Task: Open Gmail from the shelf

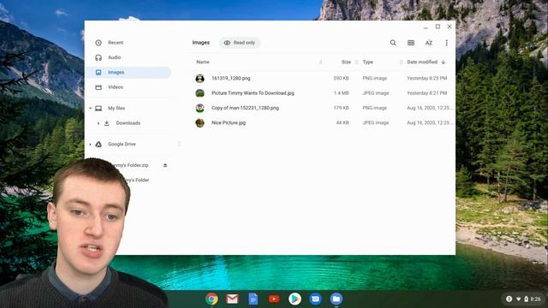Action: click(x=232, y=299)
